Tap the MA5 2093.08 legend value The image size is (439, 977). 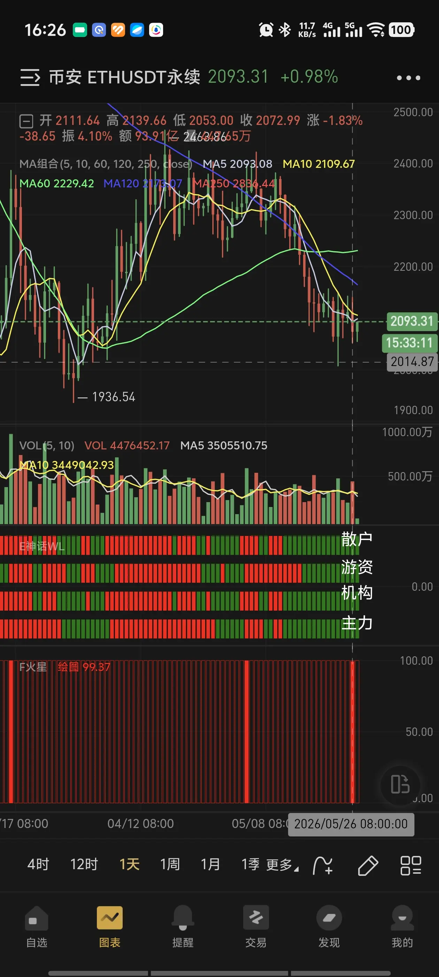click(x=237, y=164)
